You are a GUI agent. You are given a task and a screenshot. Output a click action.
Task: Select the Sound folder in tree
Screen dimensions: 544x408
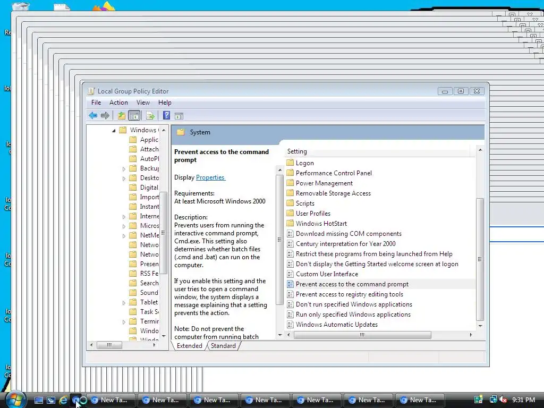pyautogui.click(x=144, y=293)
